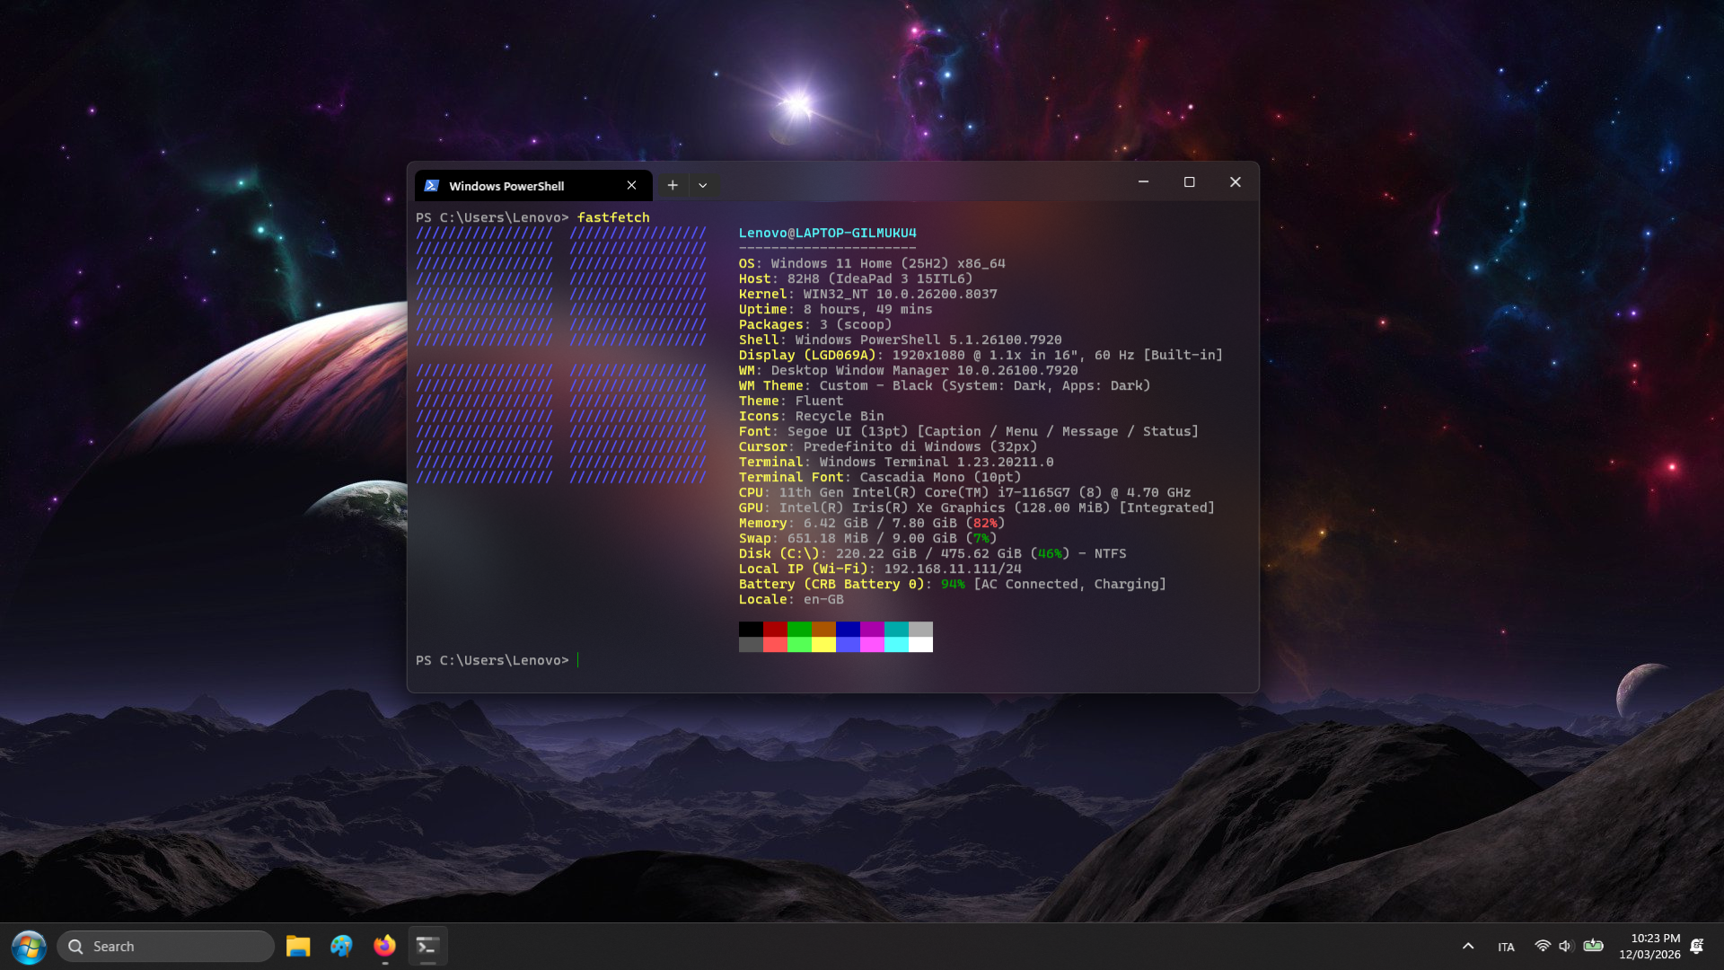Open the clock and date panel
Viewport: 1724px width, 970px height.
(1649, 947)
